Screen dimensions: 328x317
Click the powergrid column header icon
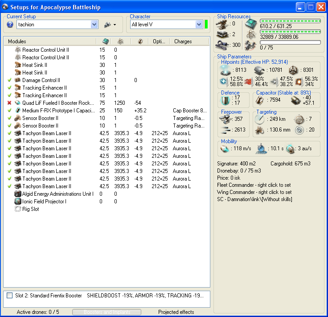(120, 41)
